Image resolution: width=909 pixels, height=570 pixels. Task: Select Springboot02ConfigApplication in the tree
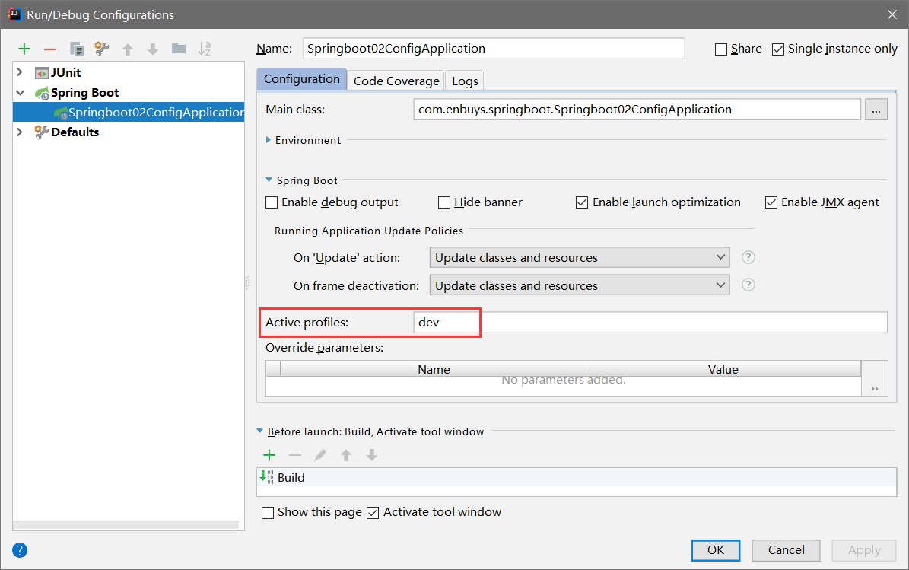[x=129, y=112]
